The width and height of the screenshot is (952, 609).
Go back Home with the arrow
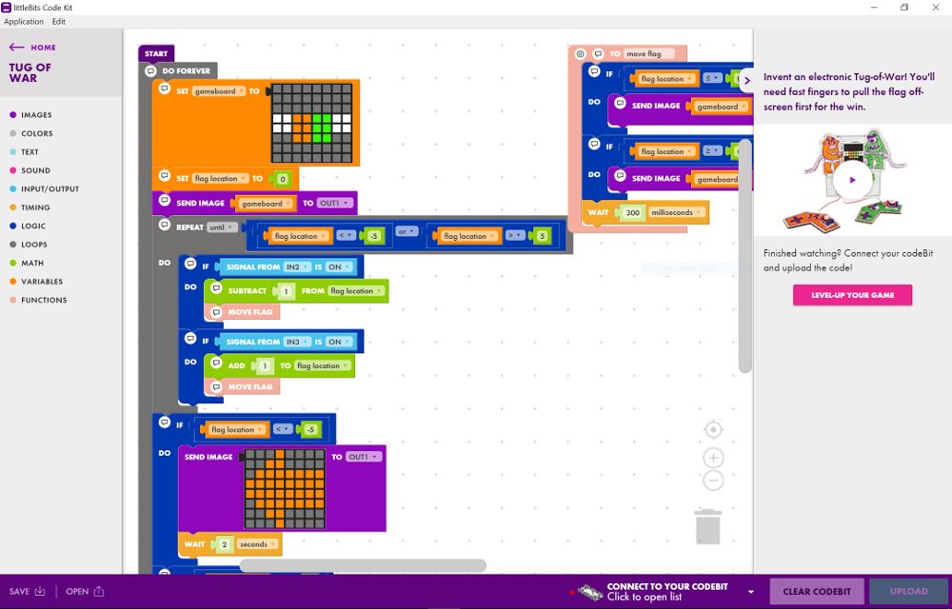17,47
